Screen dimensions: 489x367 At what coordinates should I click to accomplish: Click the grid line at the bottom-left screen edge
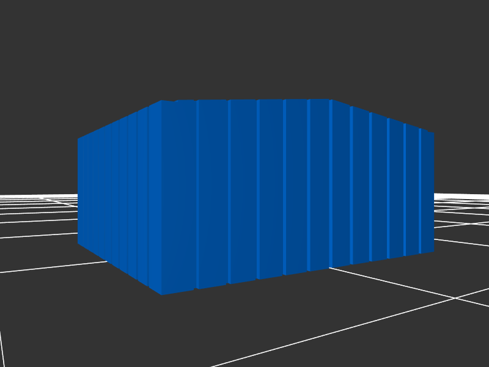click(x=2, y=348)
